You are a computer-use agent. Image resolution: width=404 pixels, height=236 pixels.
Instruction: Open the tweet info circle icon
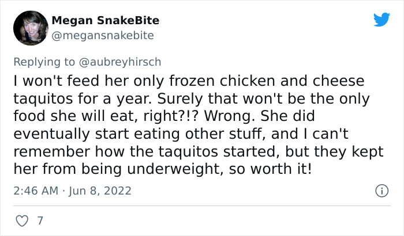[381, 190]
